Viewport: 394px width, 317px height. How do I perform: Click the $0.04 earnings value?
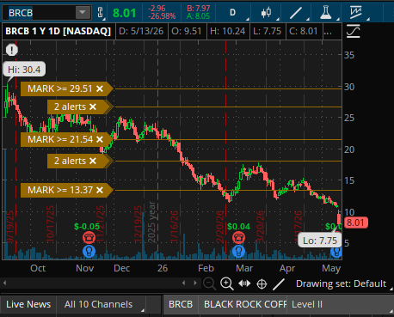point(238,227)
